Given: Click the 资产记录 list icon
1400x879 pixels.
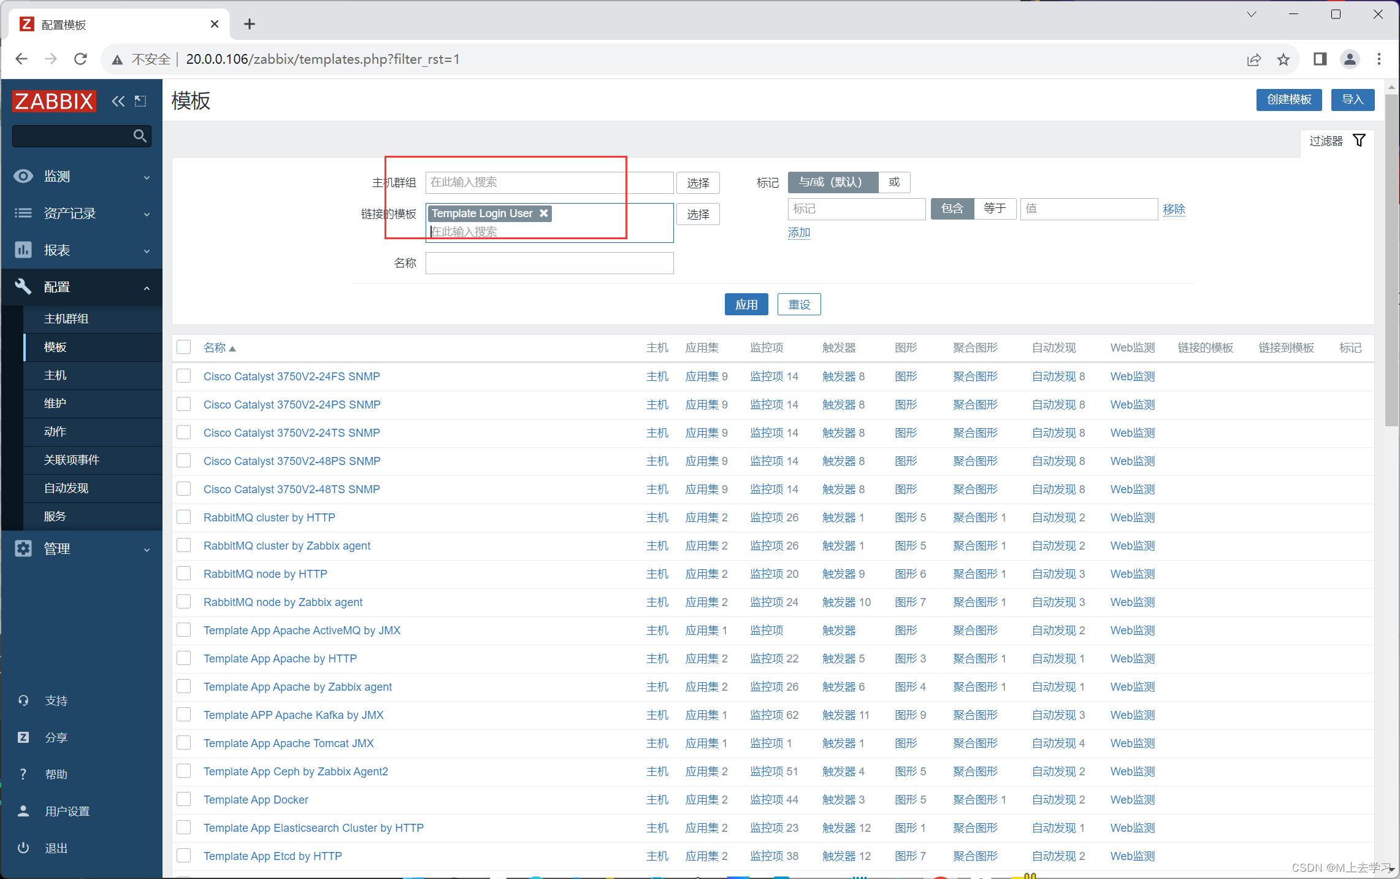Looking at the screenshot, I should tap(23, 213).
